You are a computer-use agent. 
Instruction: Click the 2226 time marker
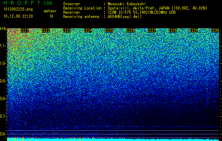(x=130, y=30)
